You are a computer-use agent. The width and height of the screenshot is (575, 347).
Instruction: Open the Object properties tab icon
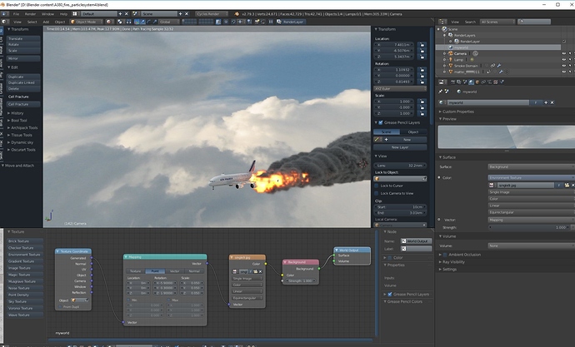point(477,82)
